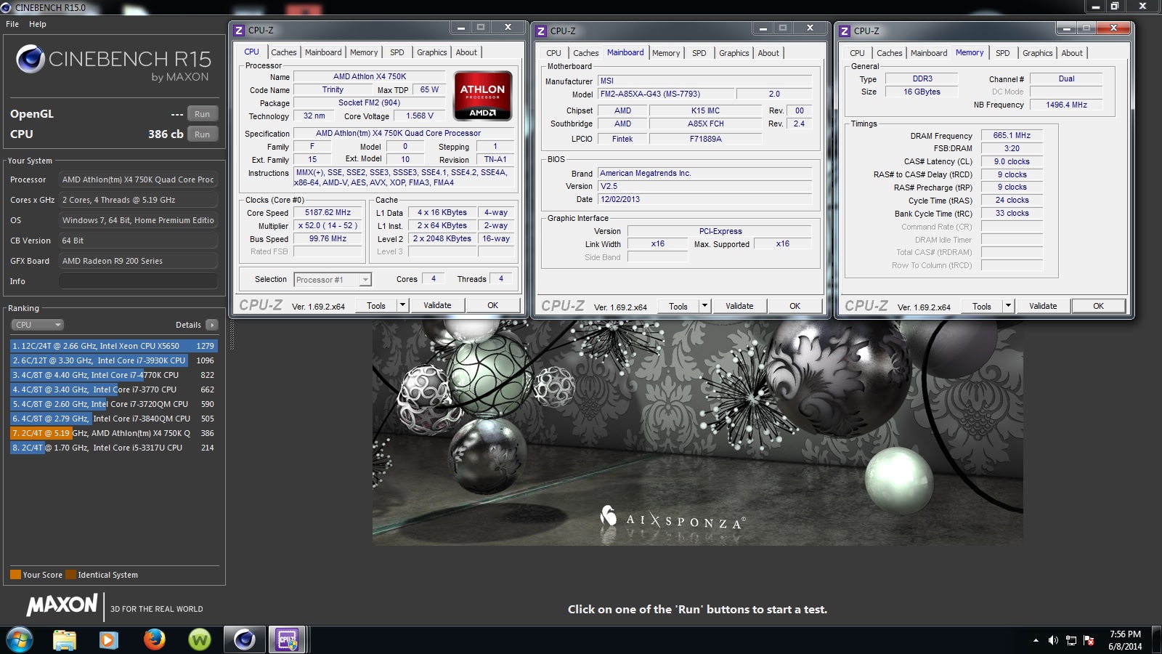Select CPU tab in Memory CPU-Z window

point(857,53)
